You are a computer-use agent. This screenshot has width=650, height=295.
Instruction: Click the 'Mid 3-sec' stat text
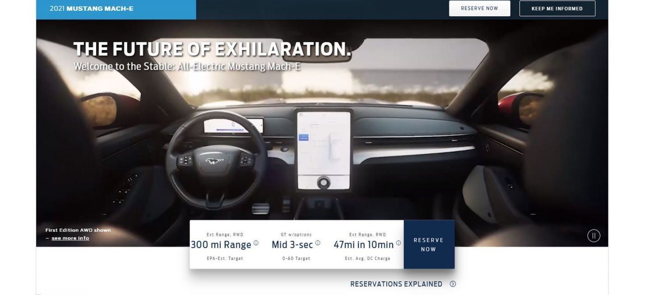click(x=292, y=245)
